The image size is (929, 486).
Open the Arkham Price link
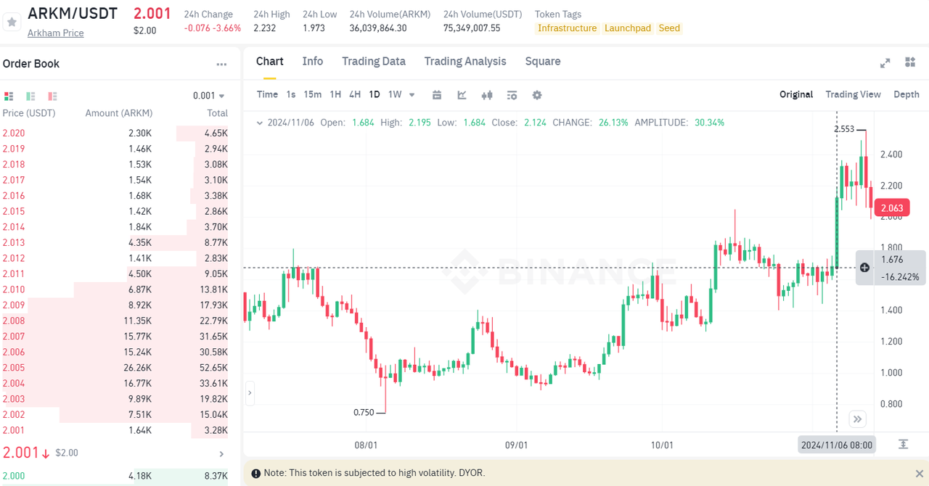(x=55, y=33)
